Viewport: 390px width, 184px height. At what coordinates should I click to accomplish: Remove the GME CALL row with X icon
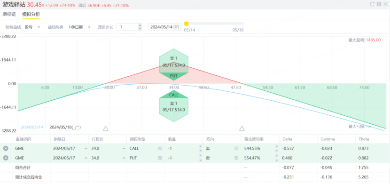(6, 148)
